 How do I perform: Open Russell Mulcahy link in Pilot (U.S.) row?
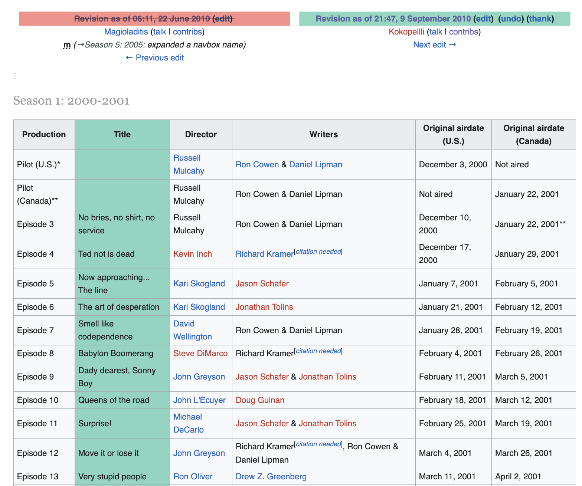(189, 164)
